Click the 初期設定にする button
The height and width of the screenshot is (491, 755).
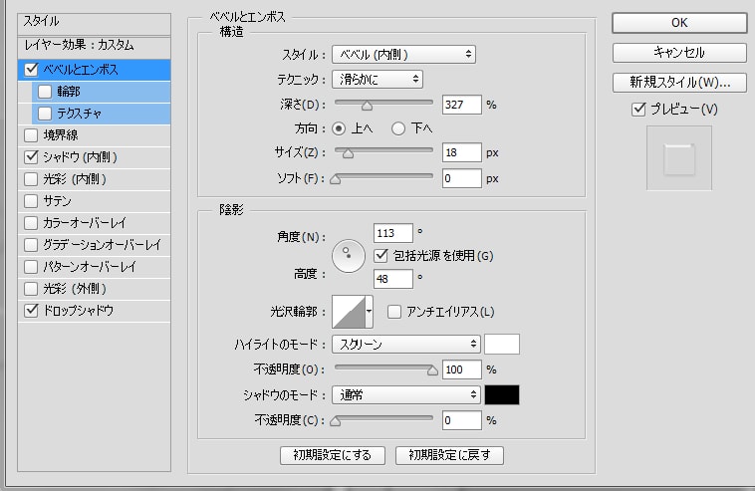[333, 455]
